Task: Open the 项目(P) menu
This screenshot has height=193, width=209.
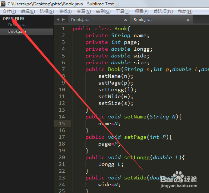Action: tap(141, 11)
